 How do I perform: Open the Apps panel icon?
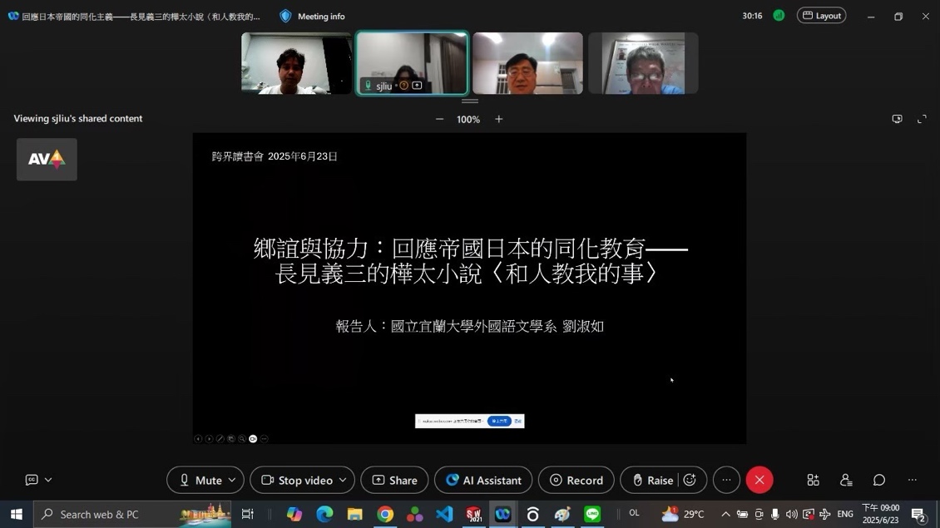813,480
